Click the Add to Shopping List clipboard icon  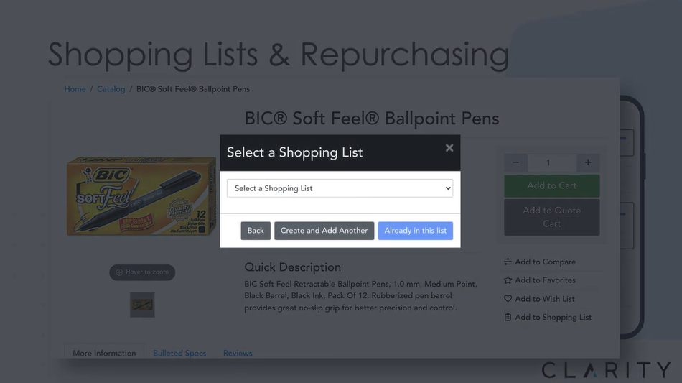point(508,318)
